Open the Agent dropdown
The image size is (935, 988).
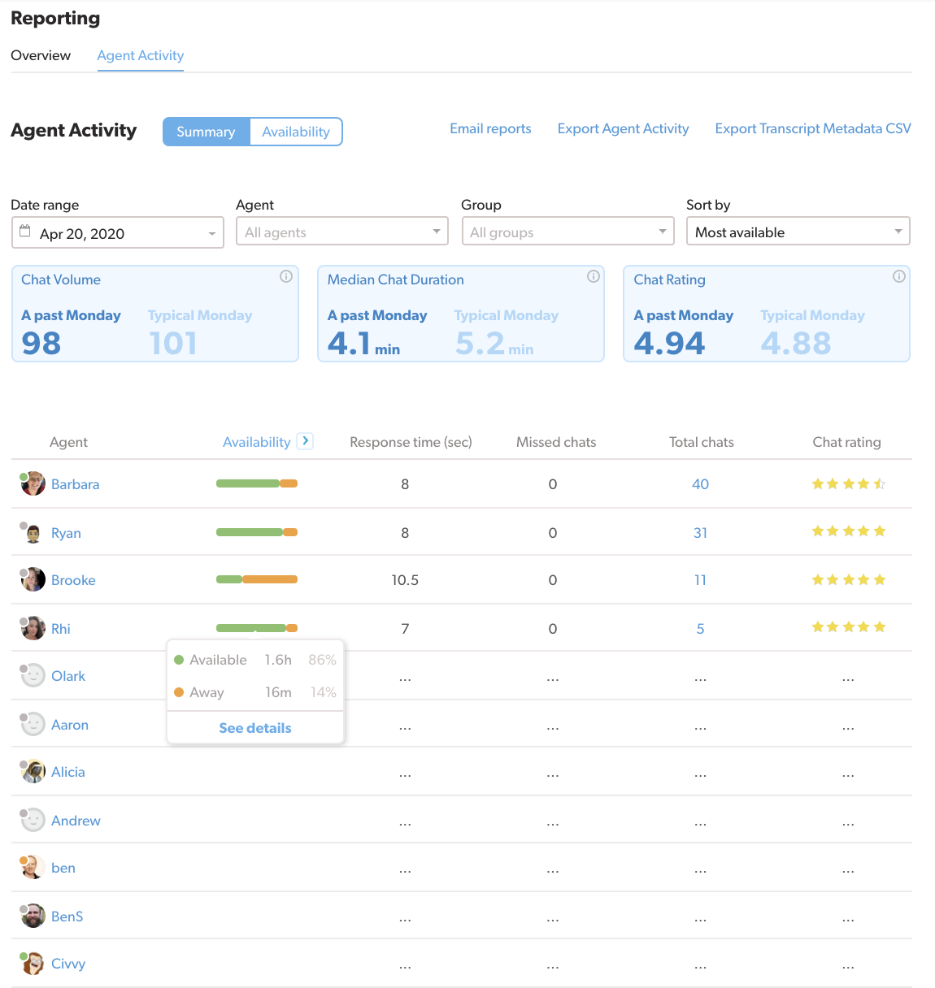[341, 232]
